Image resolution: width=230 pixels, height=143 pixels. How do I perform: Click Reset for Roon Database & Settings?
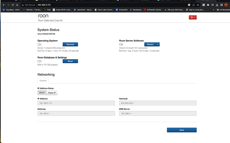(x=70, y=61)
